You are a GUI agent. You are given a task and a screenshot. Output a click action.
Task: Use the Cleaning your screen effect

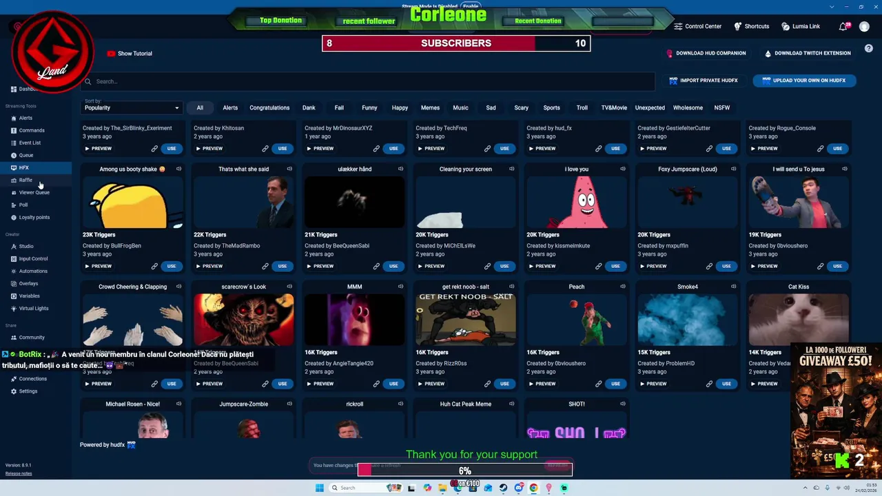click(x=504, y=266)
